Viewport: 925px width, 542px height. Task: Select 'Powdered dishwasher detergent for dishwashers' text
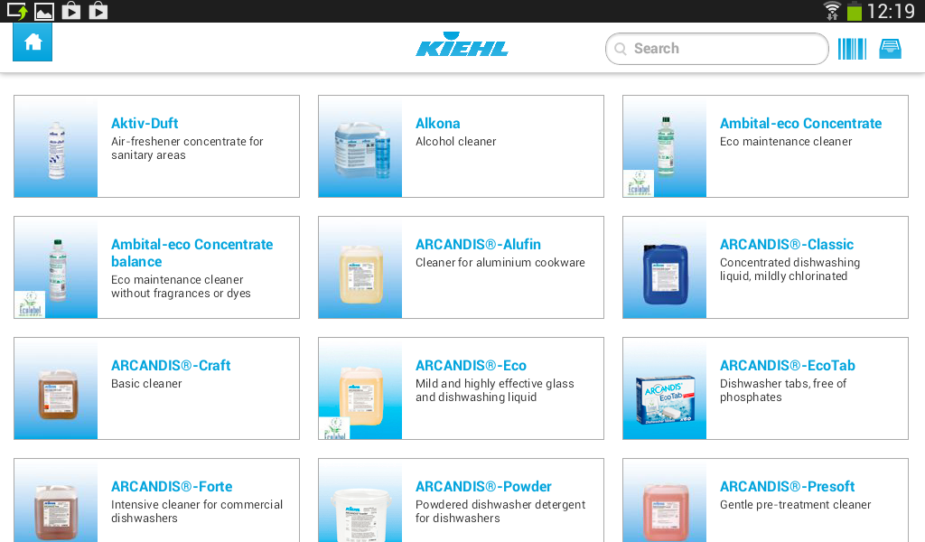pos(500,510)
